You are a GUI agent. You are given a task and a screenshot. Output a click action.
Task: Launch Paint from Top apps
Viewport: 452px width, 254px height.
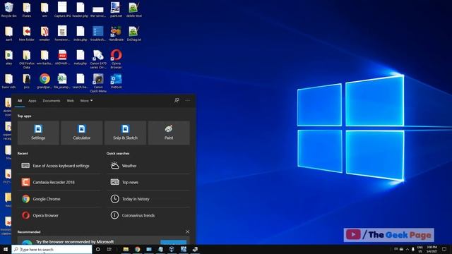pos(169,133)
